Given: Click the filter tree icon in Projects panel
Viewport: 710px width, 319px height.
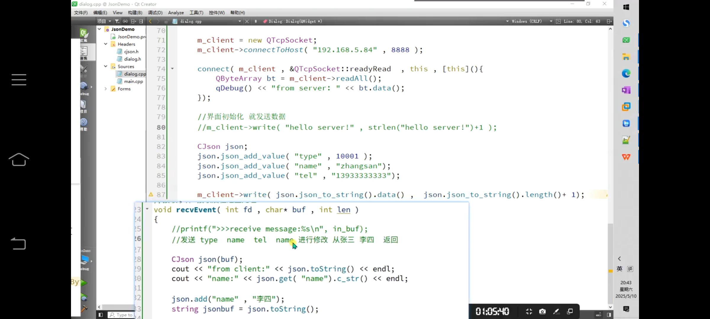Looking at the screenshot, I should (x=117, y=21).
